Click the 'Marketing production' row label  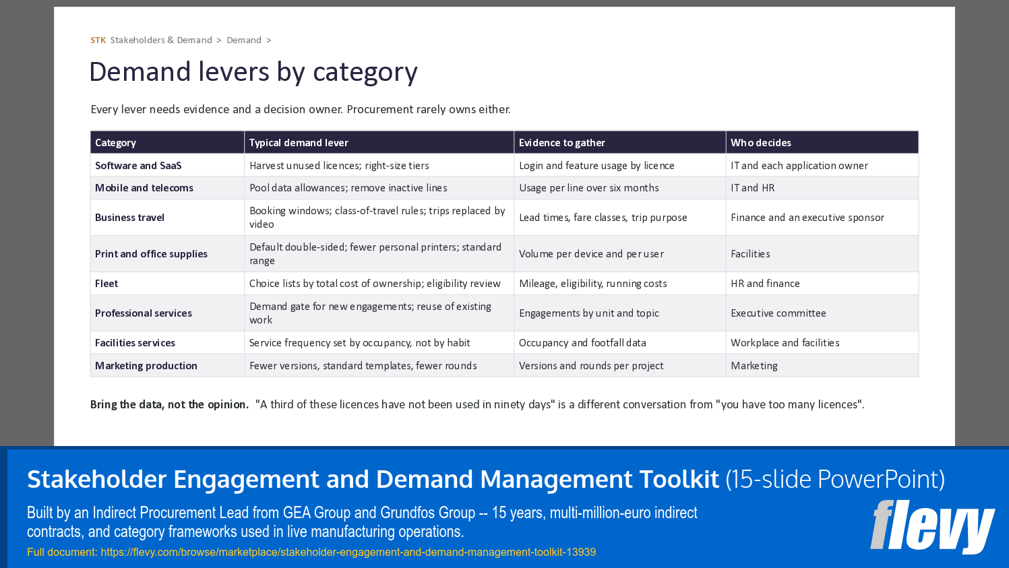pyautogui.click(x=146, y=366)
